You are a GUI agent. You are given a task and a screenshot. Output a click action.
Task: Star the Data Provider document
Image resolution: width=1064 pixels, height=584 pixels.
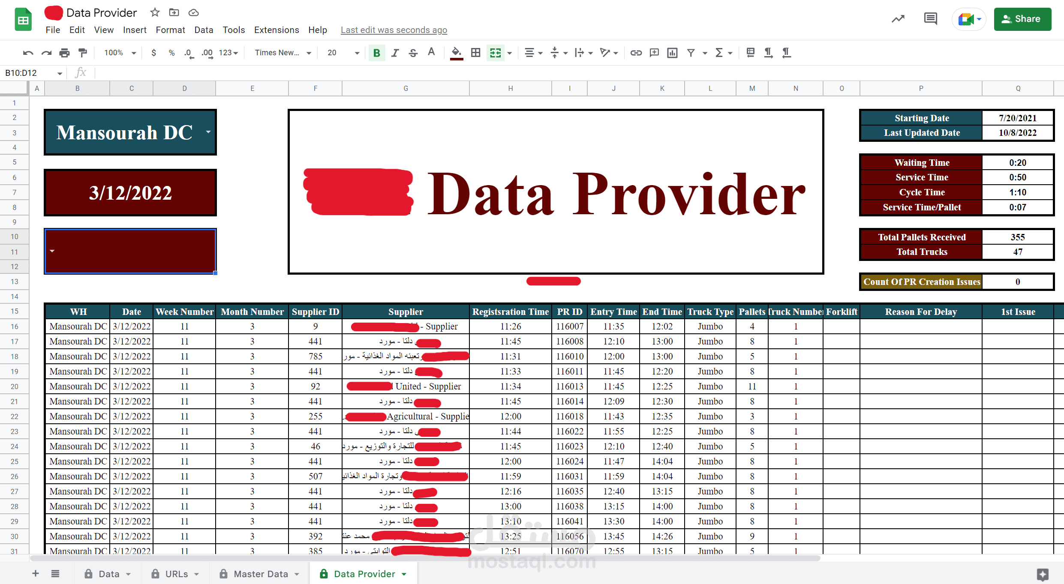[155, 12]
